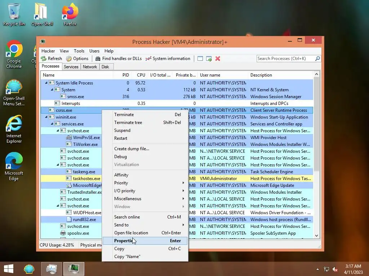
Task: Choose Suspend in context menu
Action: pyautogui.click(x=145, y=130)
